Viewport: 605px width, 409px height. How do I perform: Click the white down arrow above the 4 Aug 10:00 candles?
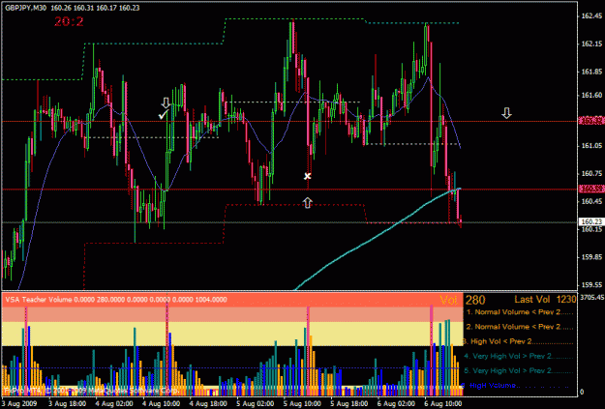[166, 102]
